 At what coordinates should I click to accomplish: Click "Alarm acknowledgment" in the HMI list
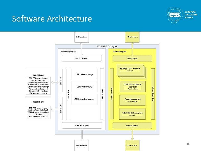pos(38,89)
